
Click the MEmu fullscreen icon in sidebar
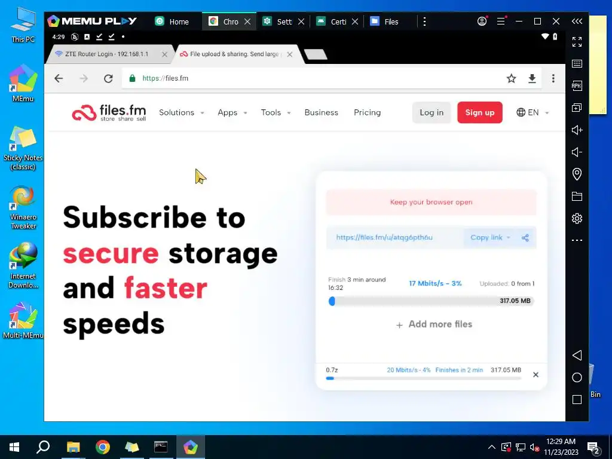(x=577, y=42)
